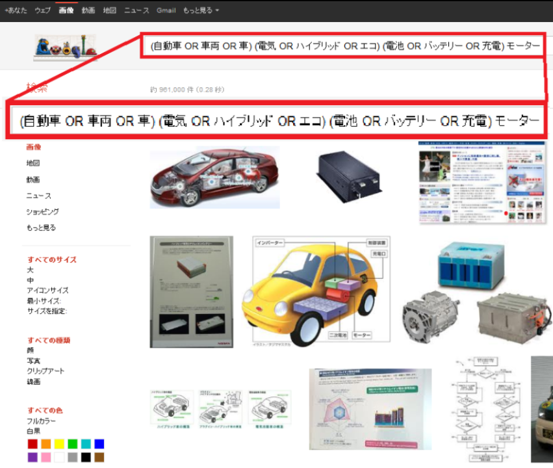The image size is (553, 468).
Task: Pick the red color swatch filter
Action: (x=32, y=444)
